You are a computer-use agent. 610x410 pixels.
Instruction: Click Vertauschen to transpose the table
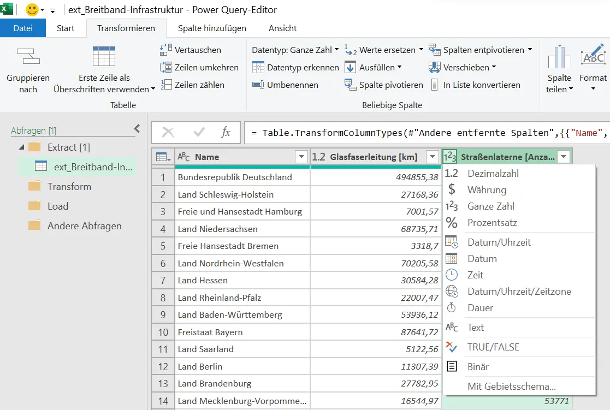point(191,50)
